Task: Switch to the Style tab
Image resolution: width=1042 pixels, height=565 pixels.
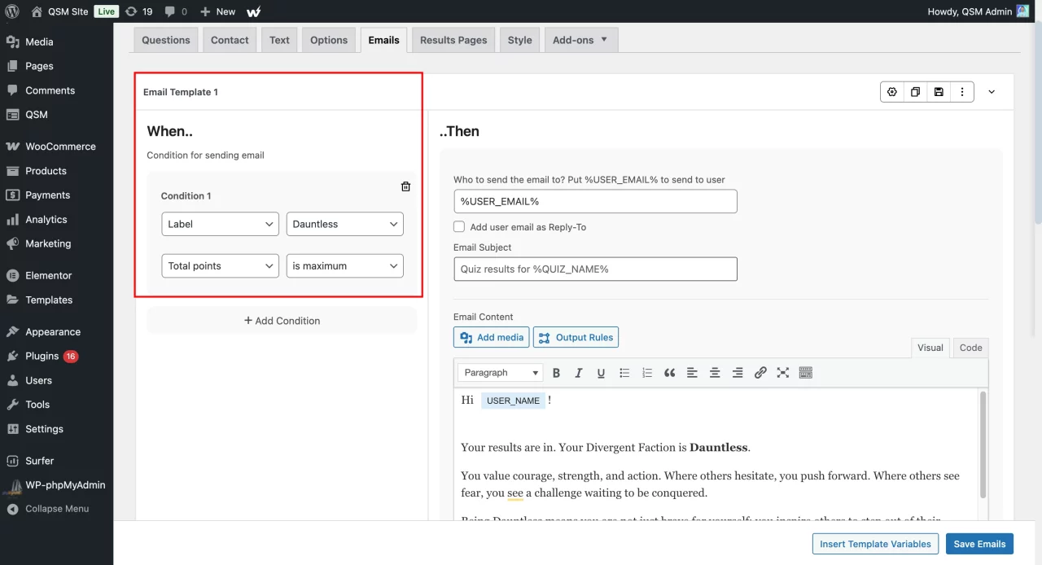Action: [519, 40]
